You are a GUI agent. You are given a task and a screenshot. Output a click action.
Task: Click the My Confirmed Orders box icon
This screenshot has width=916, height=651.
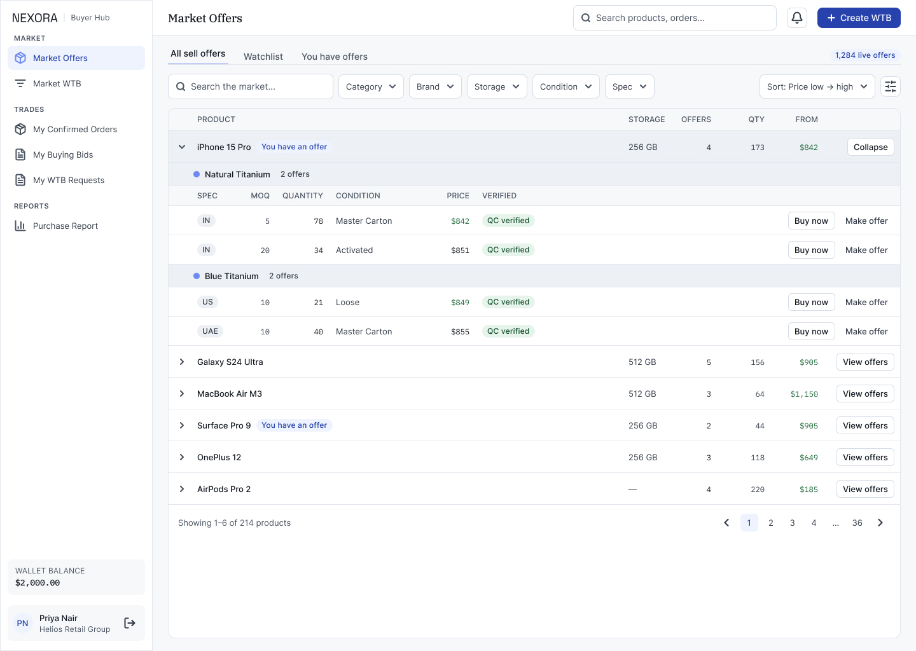pyautogui.click(x=20, y=129)
